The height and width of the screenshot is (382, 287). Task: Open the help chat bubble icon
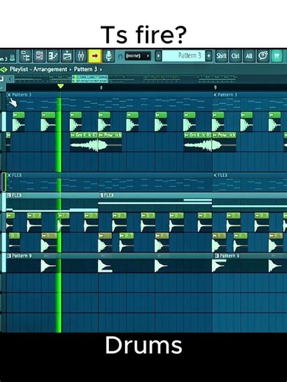[x=263, y=56]
